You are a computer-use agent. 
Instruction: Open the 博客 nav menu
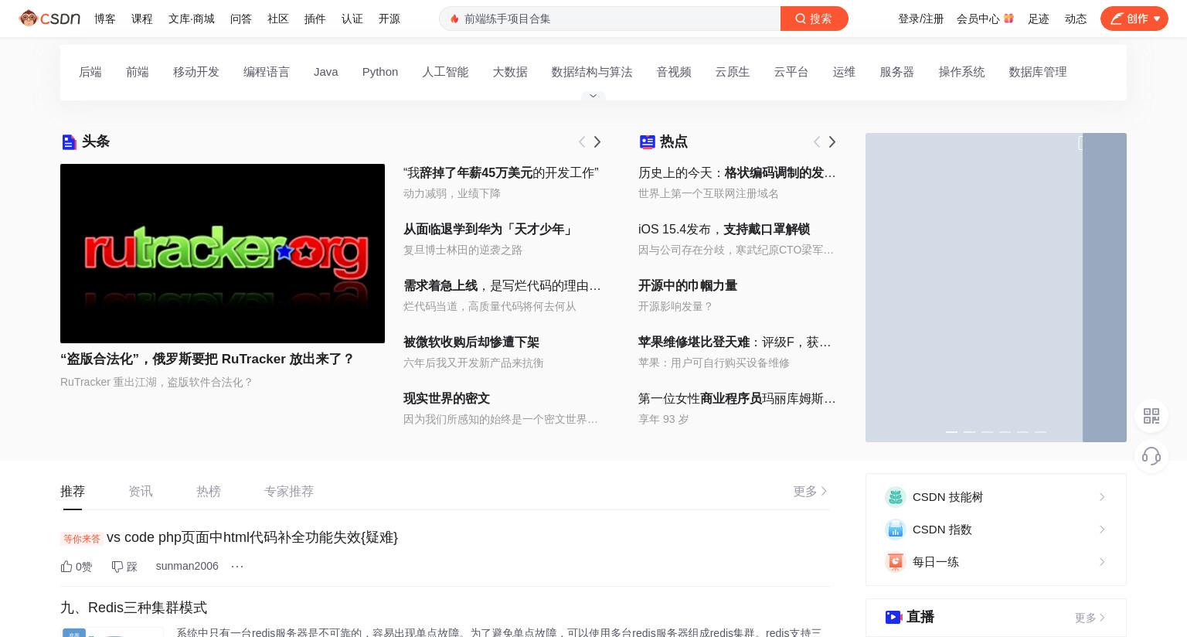click(x=105, y=19)
